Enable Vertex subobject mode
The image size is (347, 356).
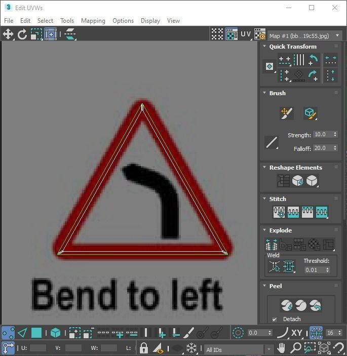point(8,333)
